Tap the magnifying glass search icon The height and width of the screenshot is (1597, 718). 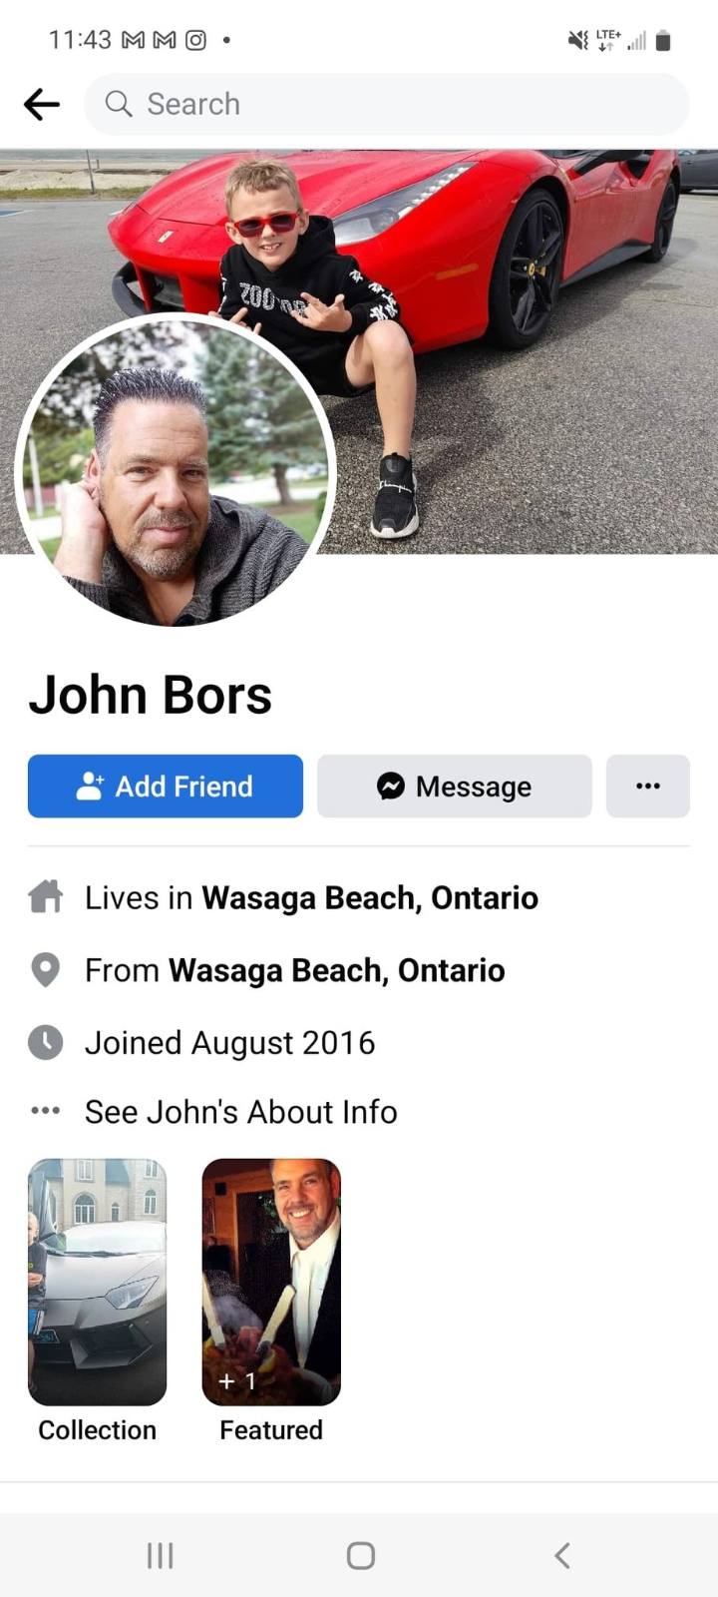[x=119, y=104]
